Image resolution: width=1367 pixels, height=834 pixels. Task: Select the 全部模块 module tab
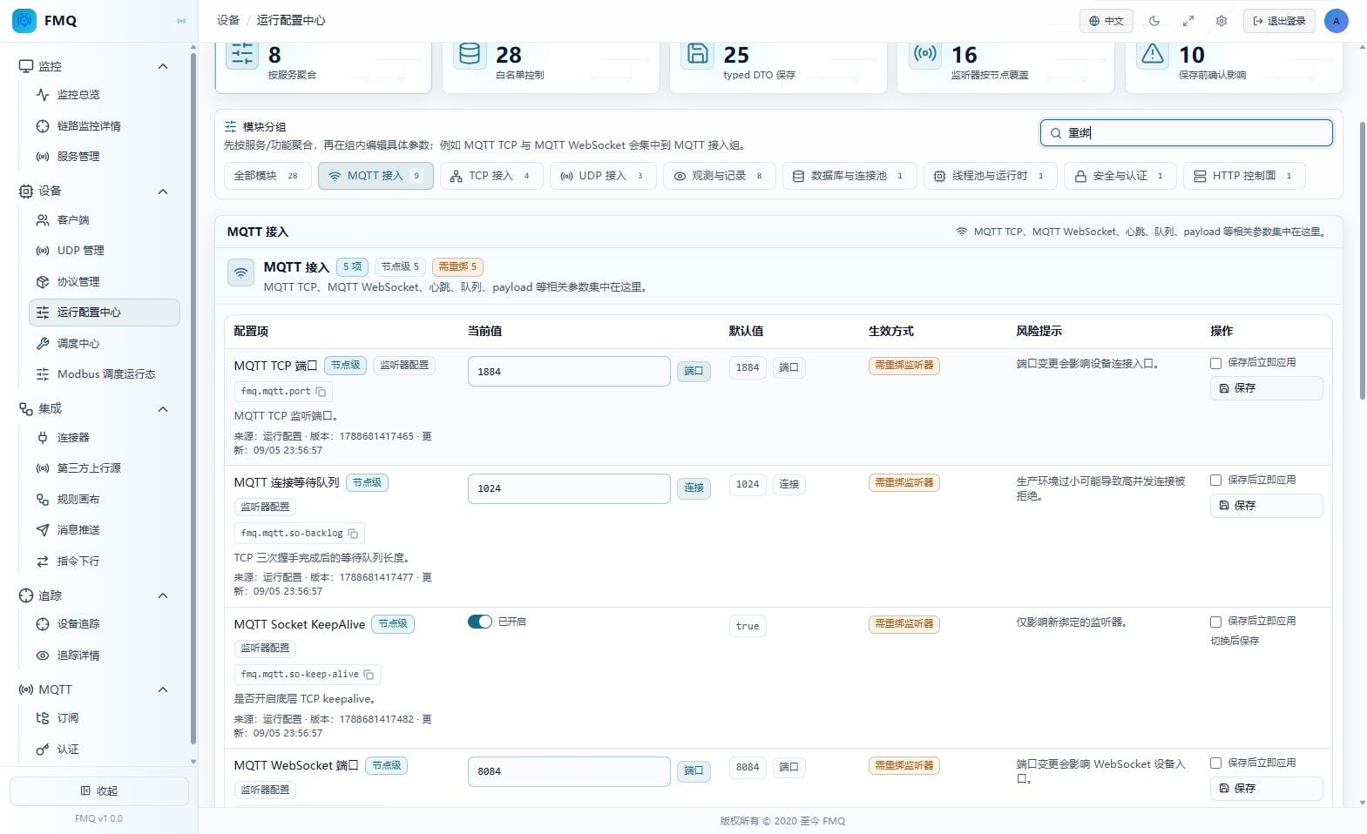267,176
